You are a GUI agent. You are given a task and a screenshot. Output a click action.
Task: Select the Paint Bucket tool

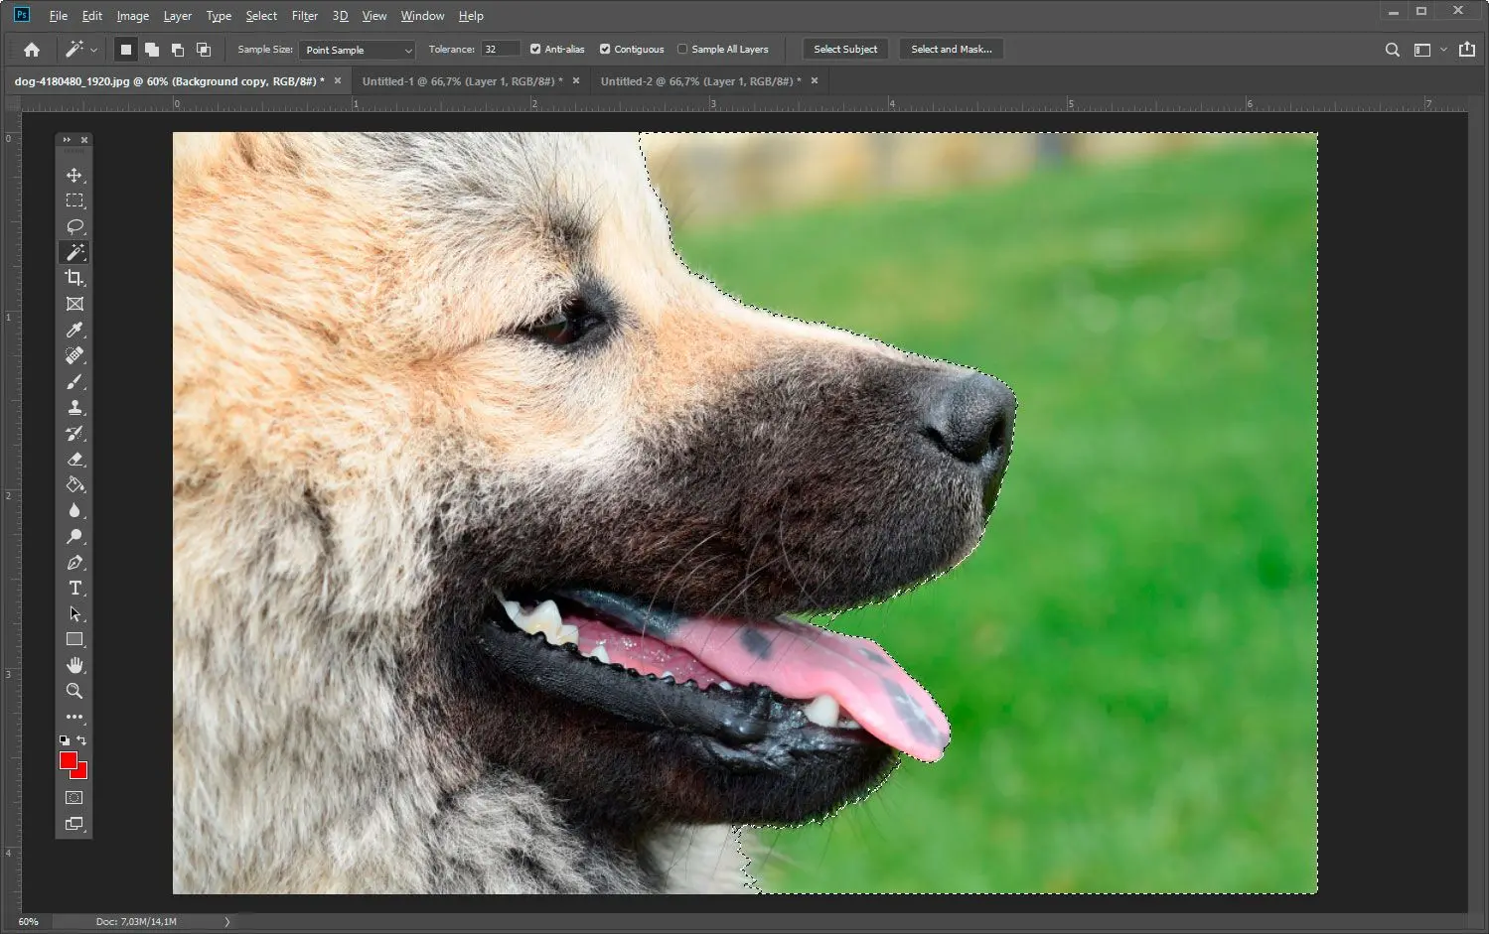[74, 485]
